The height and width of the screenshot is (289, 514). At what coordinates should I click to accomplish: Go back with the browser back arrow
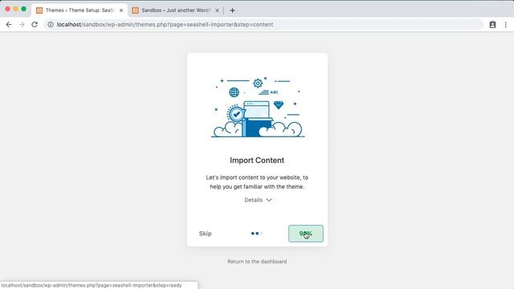[9, 25]
